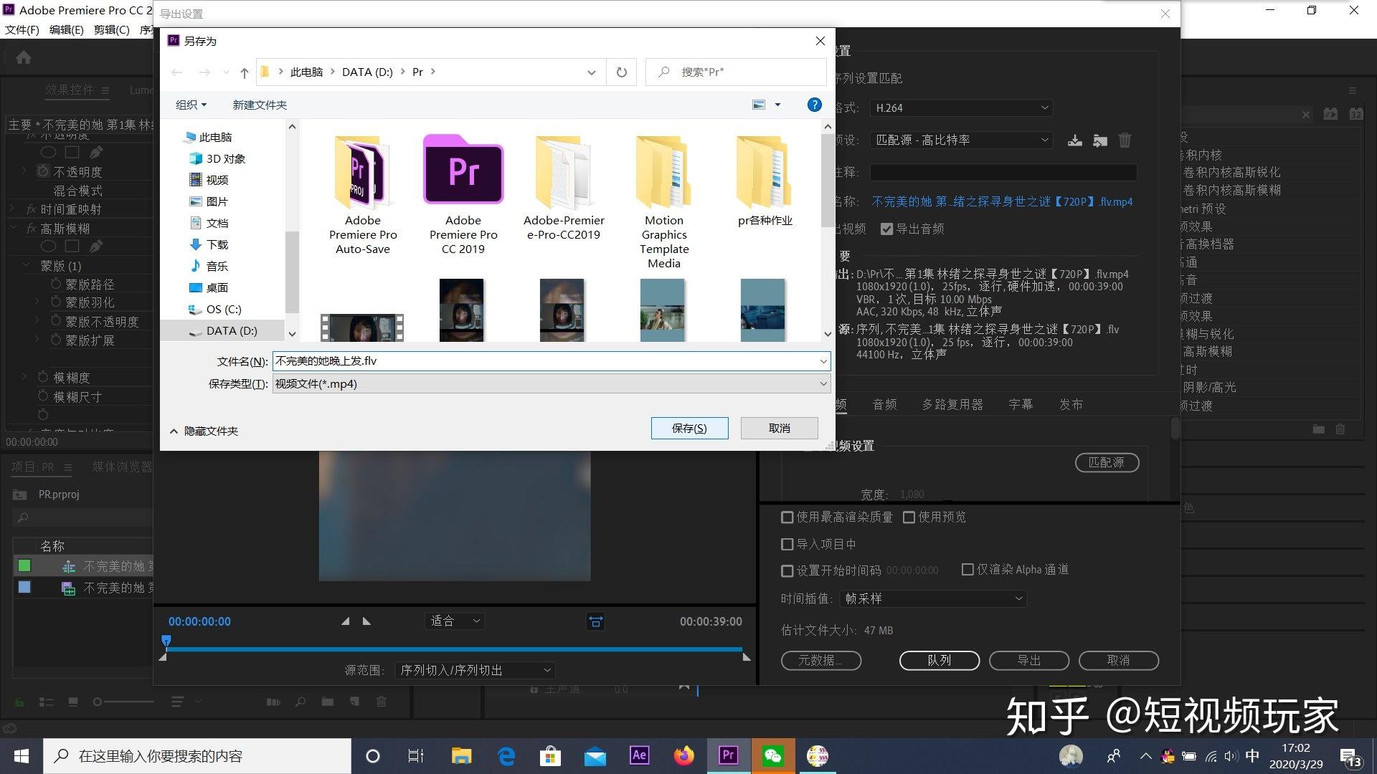This screenshot has width=1377, height=774.
Task: Click the Home icon in Premiere Pro
Action: coord(24,57)
